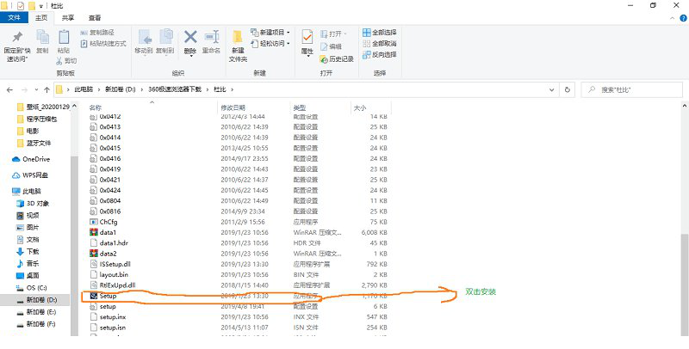The height and width of the screenshot is (349, 689).
Task: Click History (历史记录) in ribbon
Action: click(337, 59)
